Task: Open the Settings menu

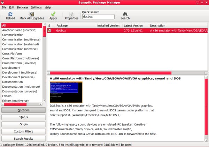Action: [x=36, y=7]
